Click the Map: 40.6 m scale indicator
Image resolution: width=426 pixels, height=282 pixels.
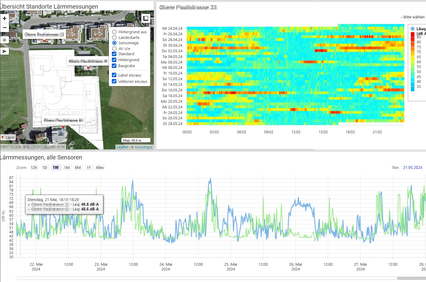[x=136, y=140]
